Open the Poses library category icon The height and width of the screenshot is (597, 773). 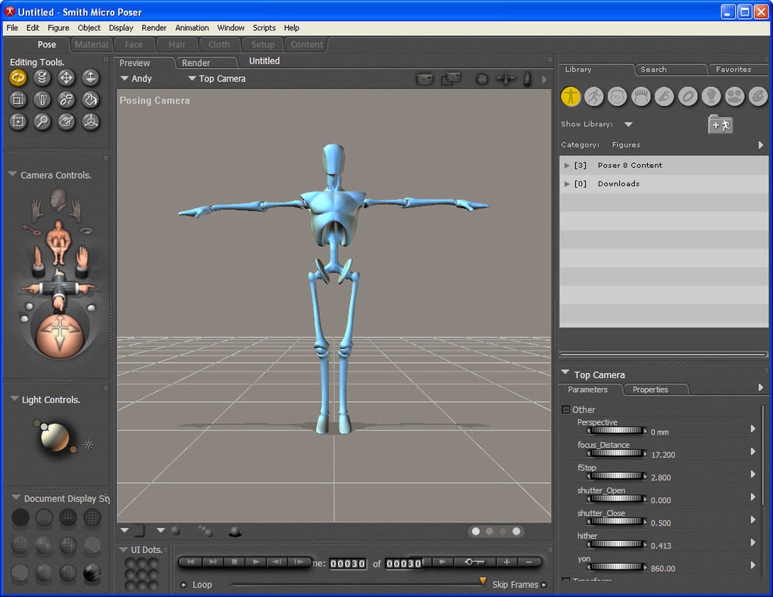point(594,96)
